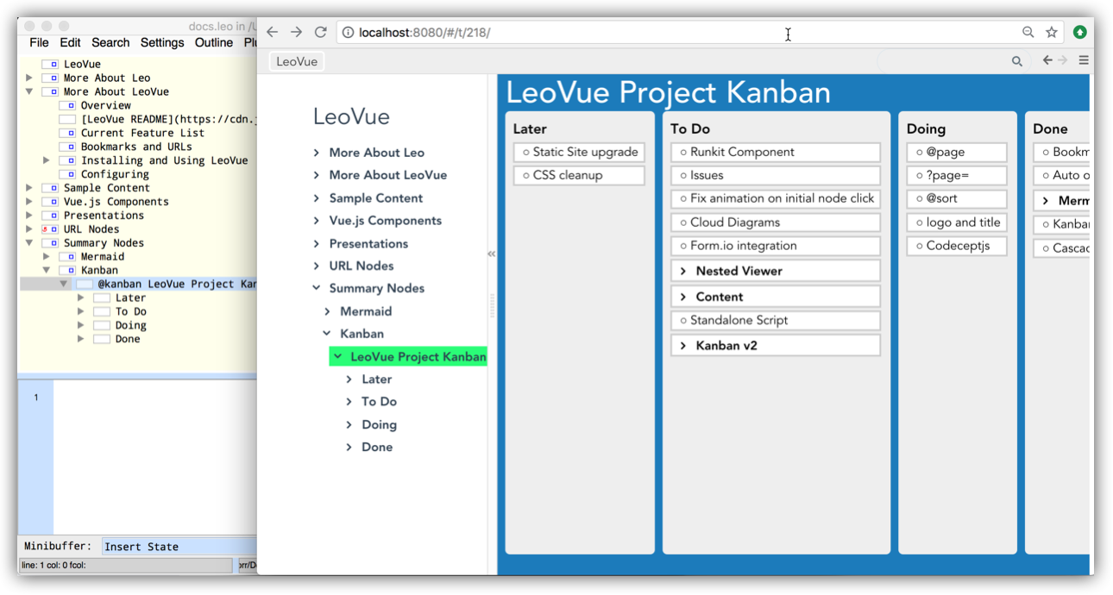1113x595 pixels.
Task: Click the address bar URL localhost:8080
Action: point(424,33)
